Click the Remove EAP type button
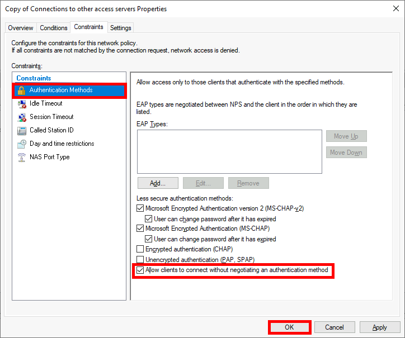 coord(248,183)
